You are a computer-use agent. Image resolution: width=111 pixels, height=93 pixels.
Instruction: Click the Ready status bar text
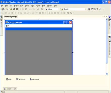tap(3, 92)
